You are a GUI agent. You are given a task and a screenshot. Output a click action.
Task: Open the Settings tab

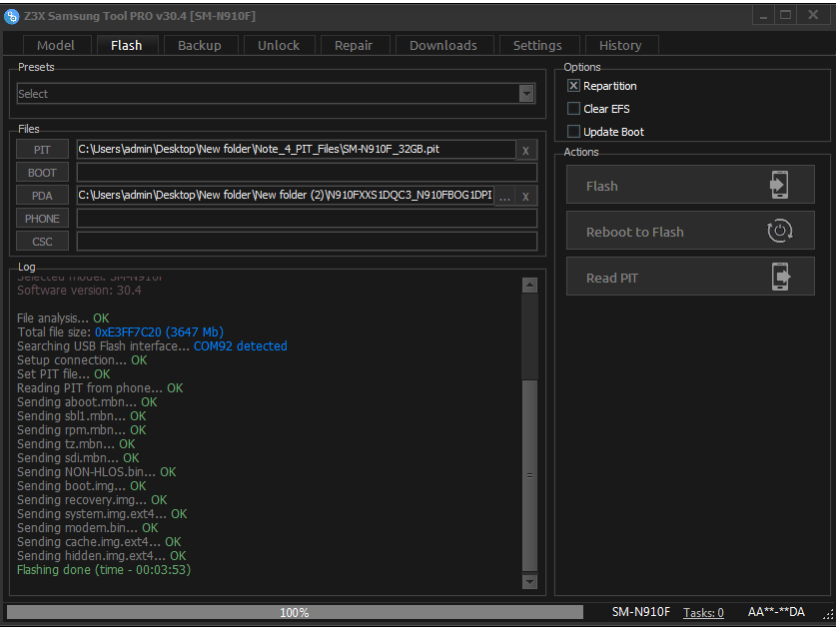coord(537,45)
